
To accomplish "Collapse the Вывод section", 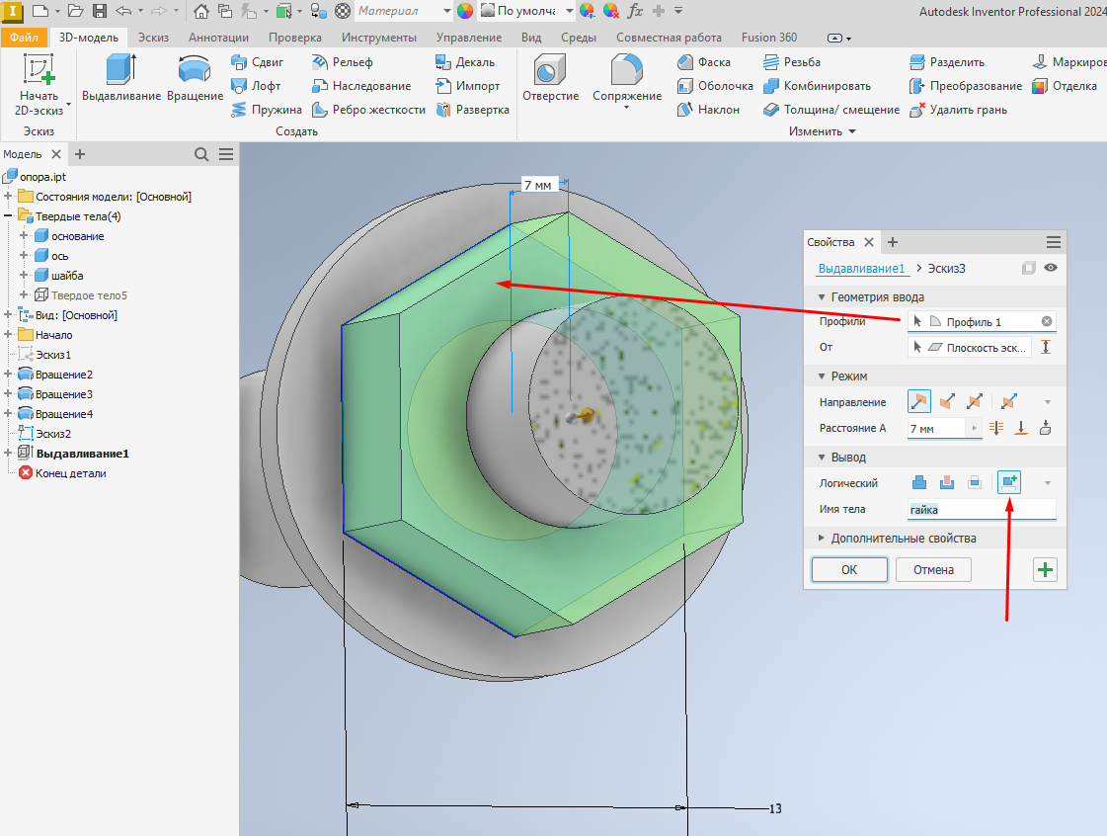I will [822, 458].
